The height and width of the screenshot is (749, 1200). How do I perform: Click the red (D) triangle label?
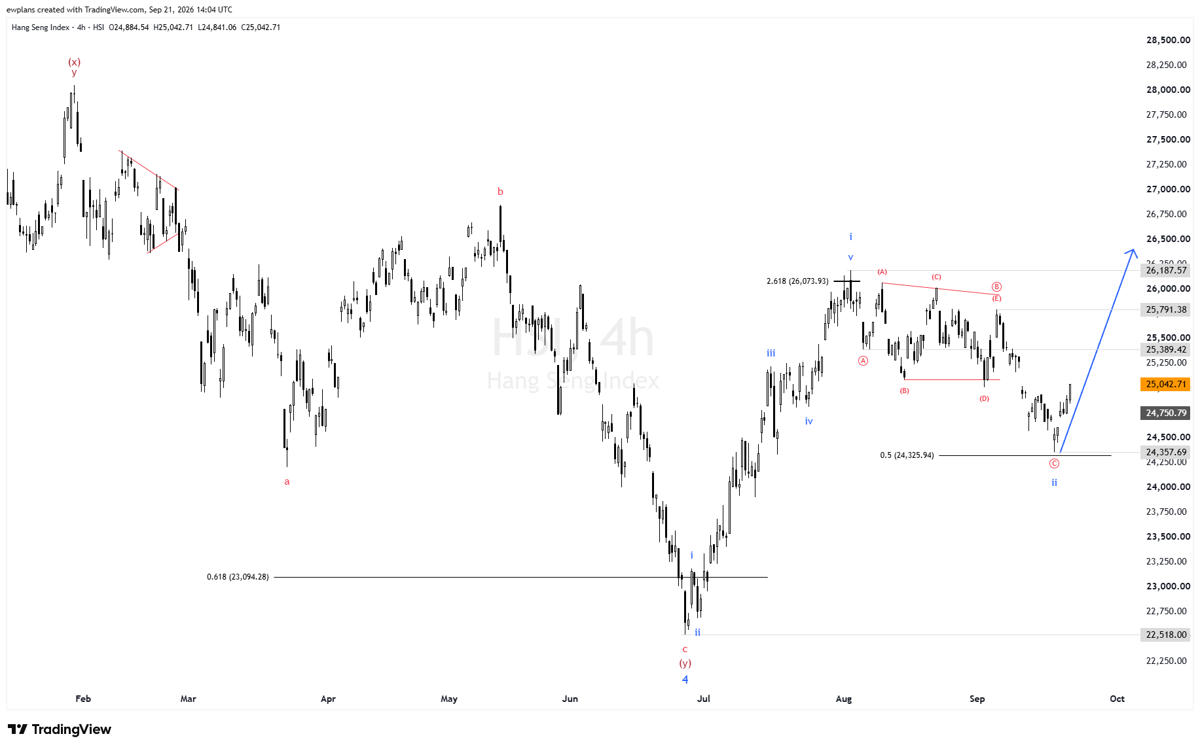point(985,398)
